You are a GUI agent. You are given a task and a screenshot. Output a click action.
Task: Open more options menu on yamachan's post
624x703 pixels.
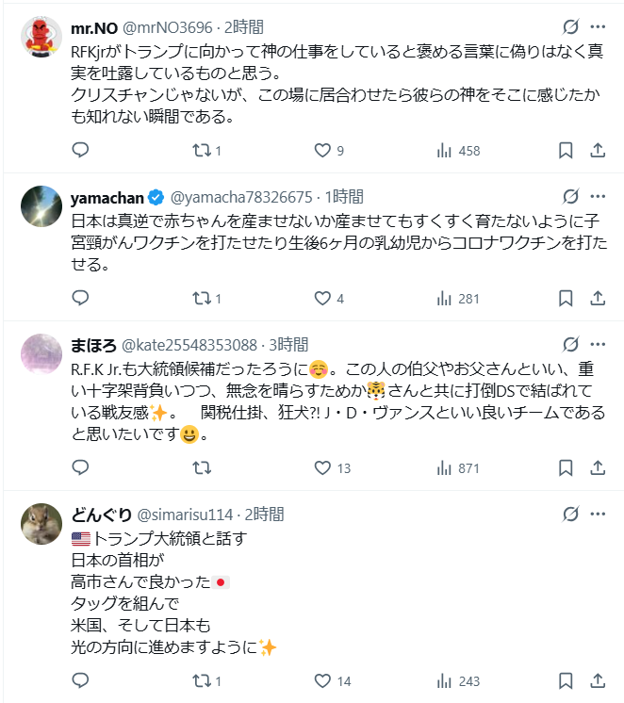598,197
